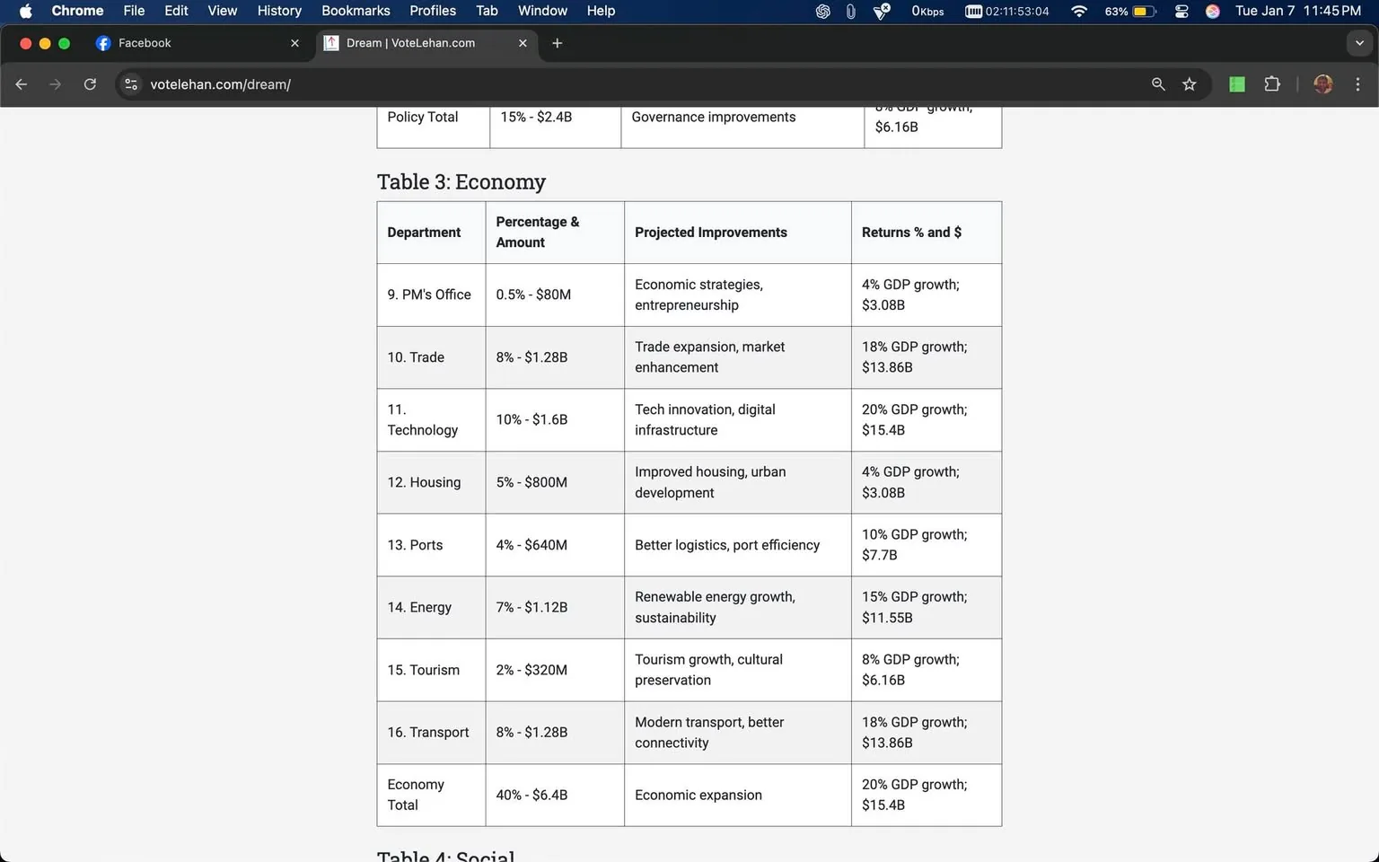1379x862 pixels.
Task: Click the green extension icon in toolbar
Action: coord(1236,84)
